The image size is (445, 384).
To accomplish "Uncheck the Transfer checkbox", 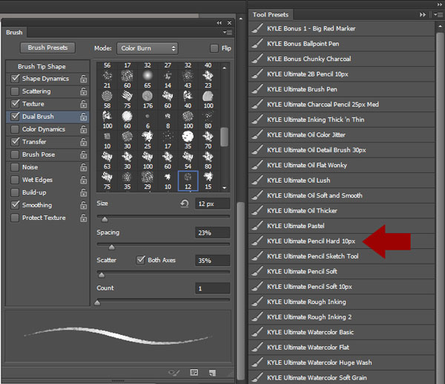I will point(15,142).
